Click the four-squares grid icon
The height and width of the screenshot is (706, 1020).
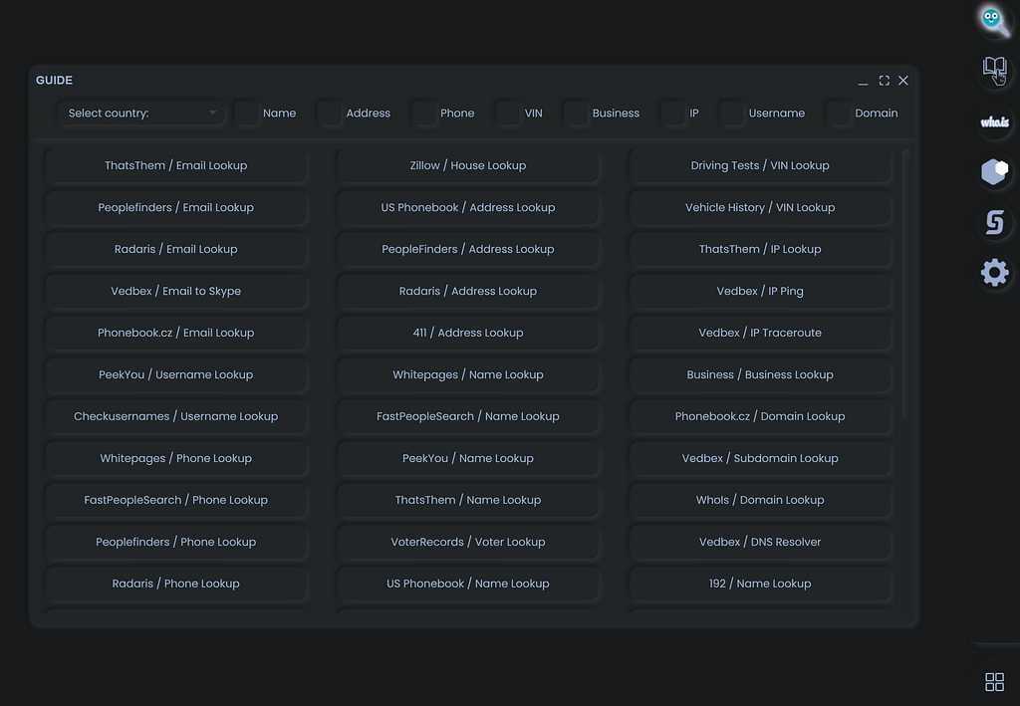click(x=994, y=681)
